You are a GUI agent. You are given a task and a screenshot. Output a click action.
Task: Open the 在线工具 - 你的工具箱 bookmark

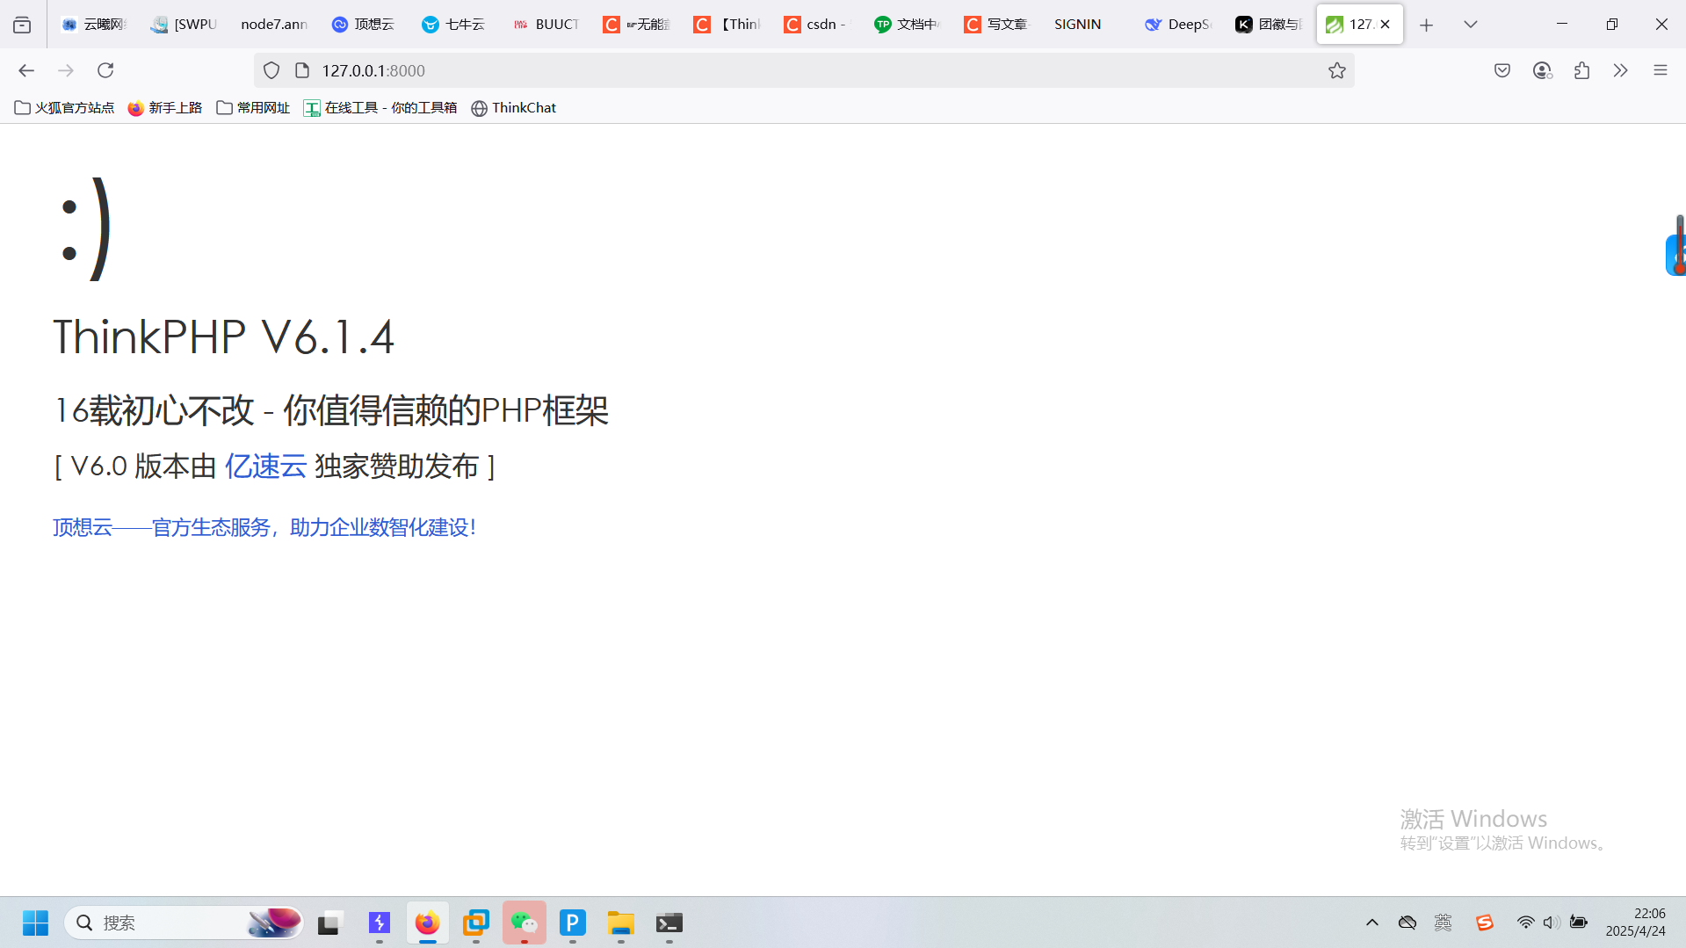pos(380,107)
